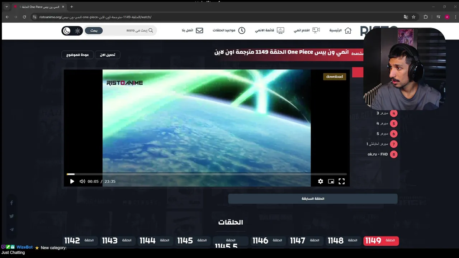The height and width of the screenshot is (258, 459).
Task: Open episode 1143 tile
Action: [117, 241]
